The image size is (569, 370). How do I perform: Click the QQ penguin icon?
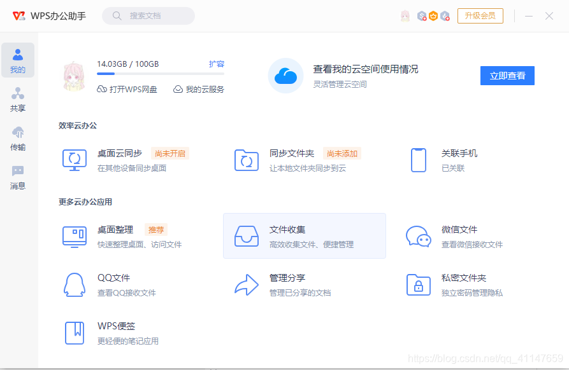pyautogui.click(x=75, y=285)
